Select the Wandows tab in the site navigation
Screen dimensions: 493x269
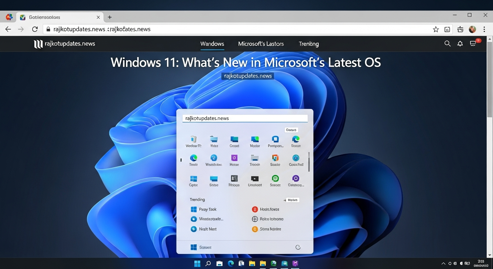click(212, 44)
